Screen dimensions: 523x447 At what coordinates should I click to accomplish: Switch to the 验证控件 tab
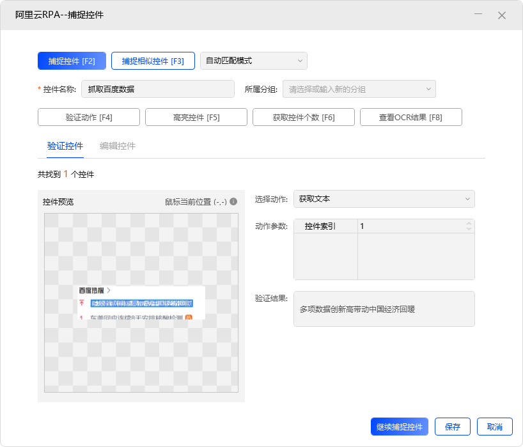[x=65, y=146]
